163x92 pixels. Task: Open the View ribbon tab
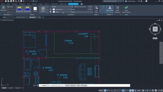pyautogui.click(x=29, y=4)
